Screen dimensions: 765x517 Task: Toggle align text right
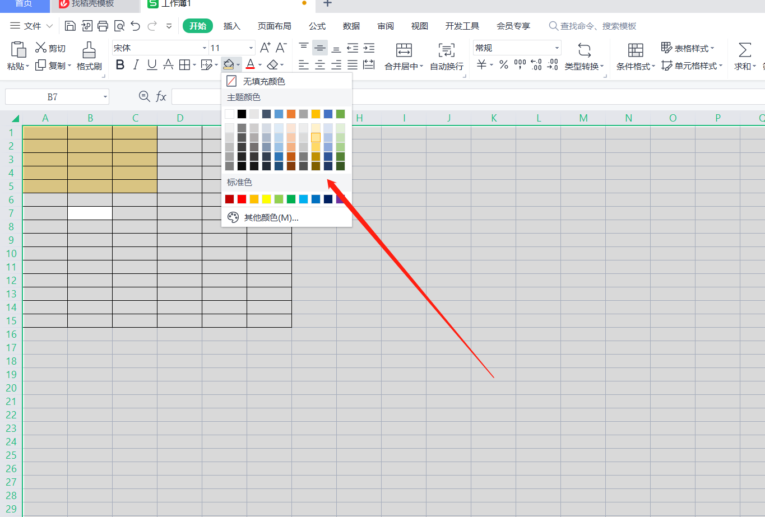coord(336,65)
